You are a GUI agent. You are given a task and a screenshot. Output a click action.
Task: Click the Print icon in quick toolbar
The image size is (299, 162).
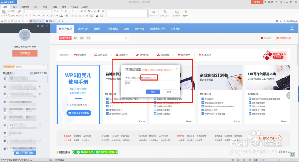12,21
